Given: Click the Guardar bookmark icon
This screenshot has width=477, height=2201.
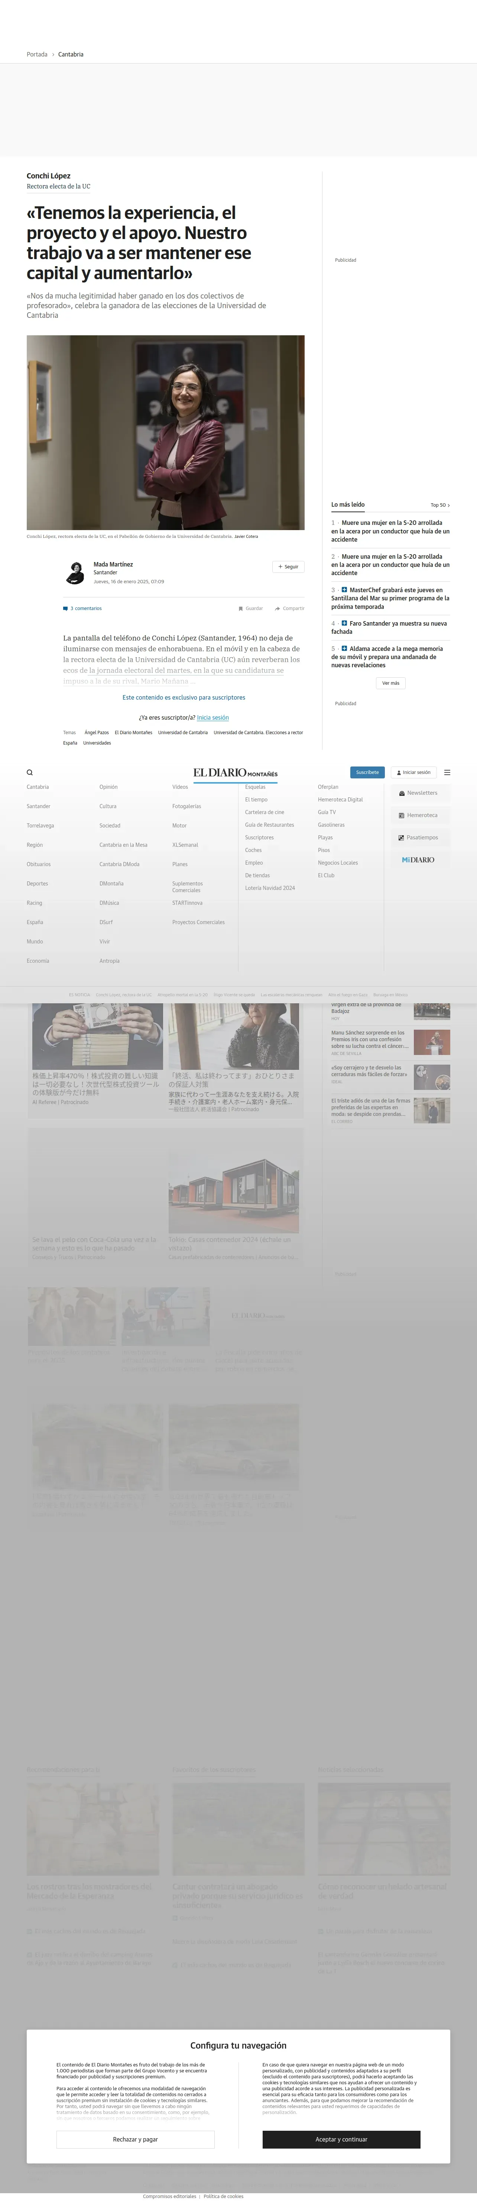Looking at the screenshot, I should click(x=241, y=609).
